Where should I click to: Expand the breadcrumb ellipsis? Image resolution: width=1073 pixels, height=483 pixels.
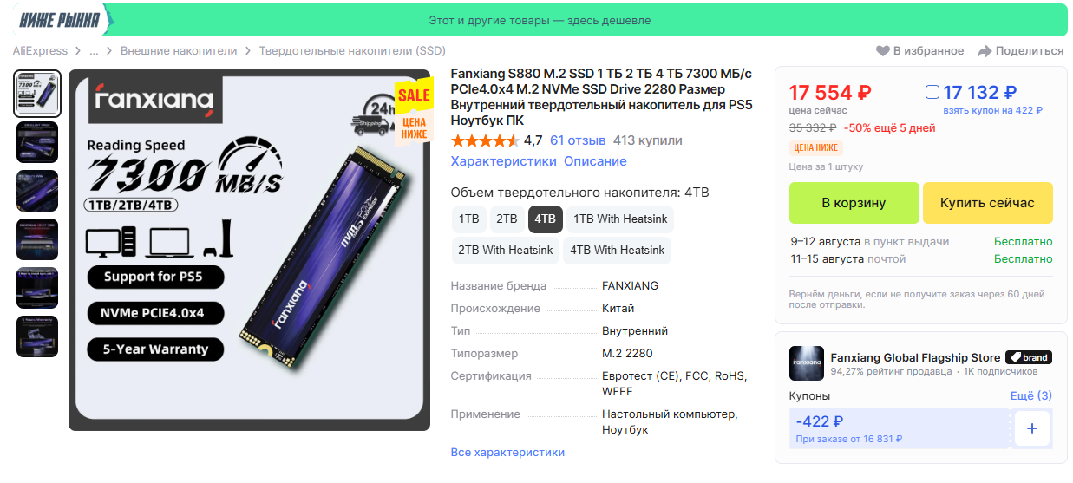tap(94, 51)
